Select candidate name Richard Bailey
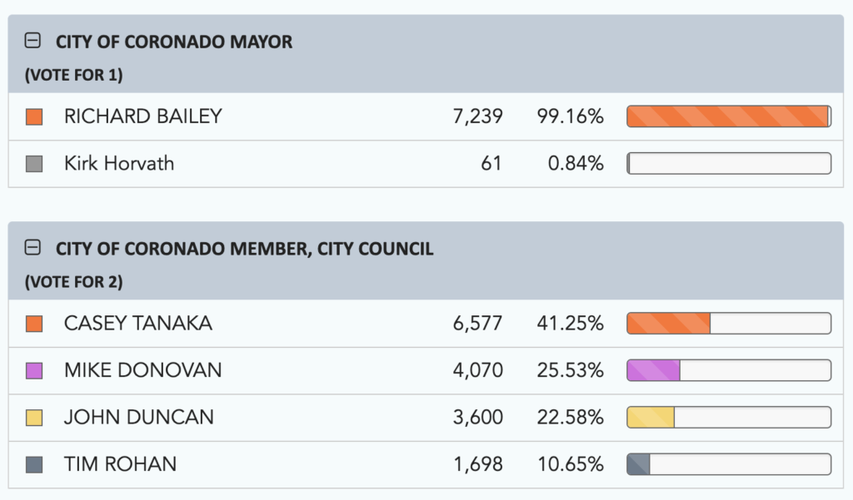 pyautogui.click(x=142, y=116)
